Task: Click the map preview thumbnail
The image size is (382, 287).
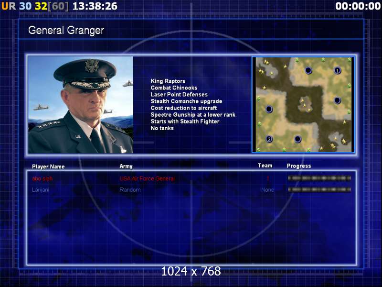Action: click(x=303, y=105)
